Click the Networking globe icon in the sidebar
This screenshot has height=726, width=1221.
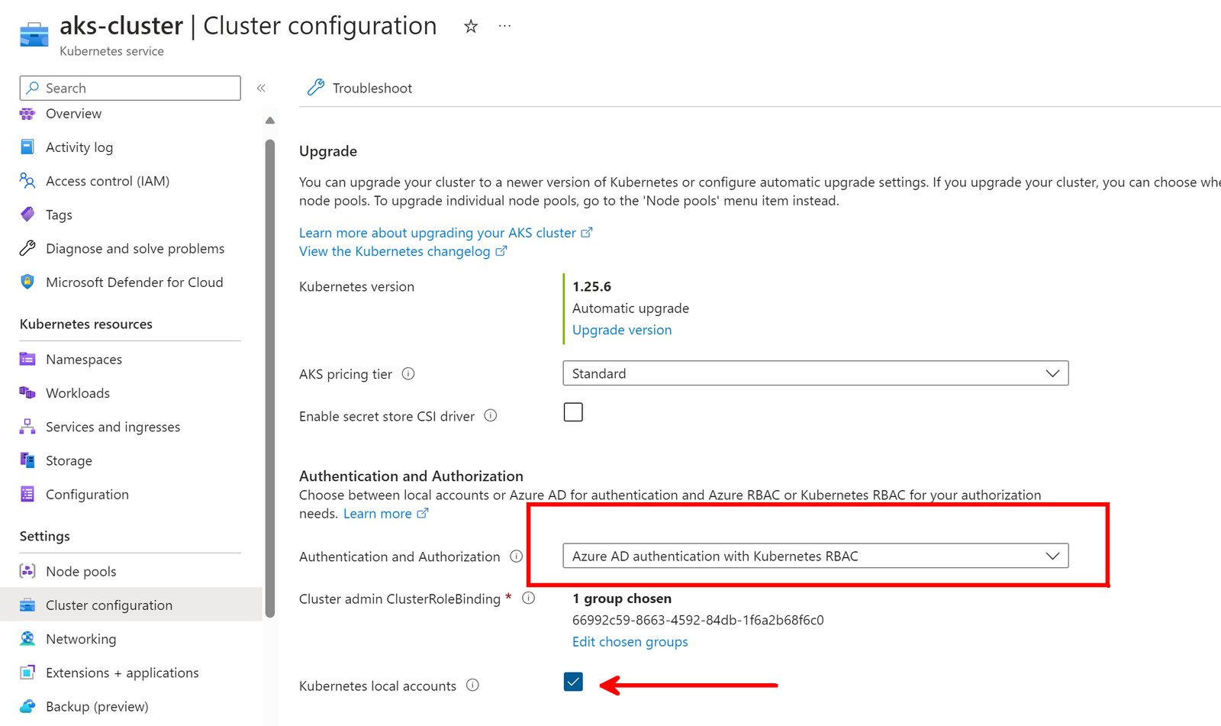pyautogui.click(x=27, y=638)
